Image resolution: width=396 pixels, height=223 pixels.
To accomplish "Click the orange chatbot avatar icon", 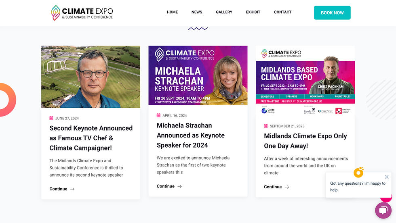I will tap(358, 172).
